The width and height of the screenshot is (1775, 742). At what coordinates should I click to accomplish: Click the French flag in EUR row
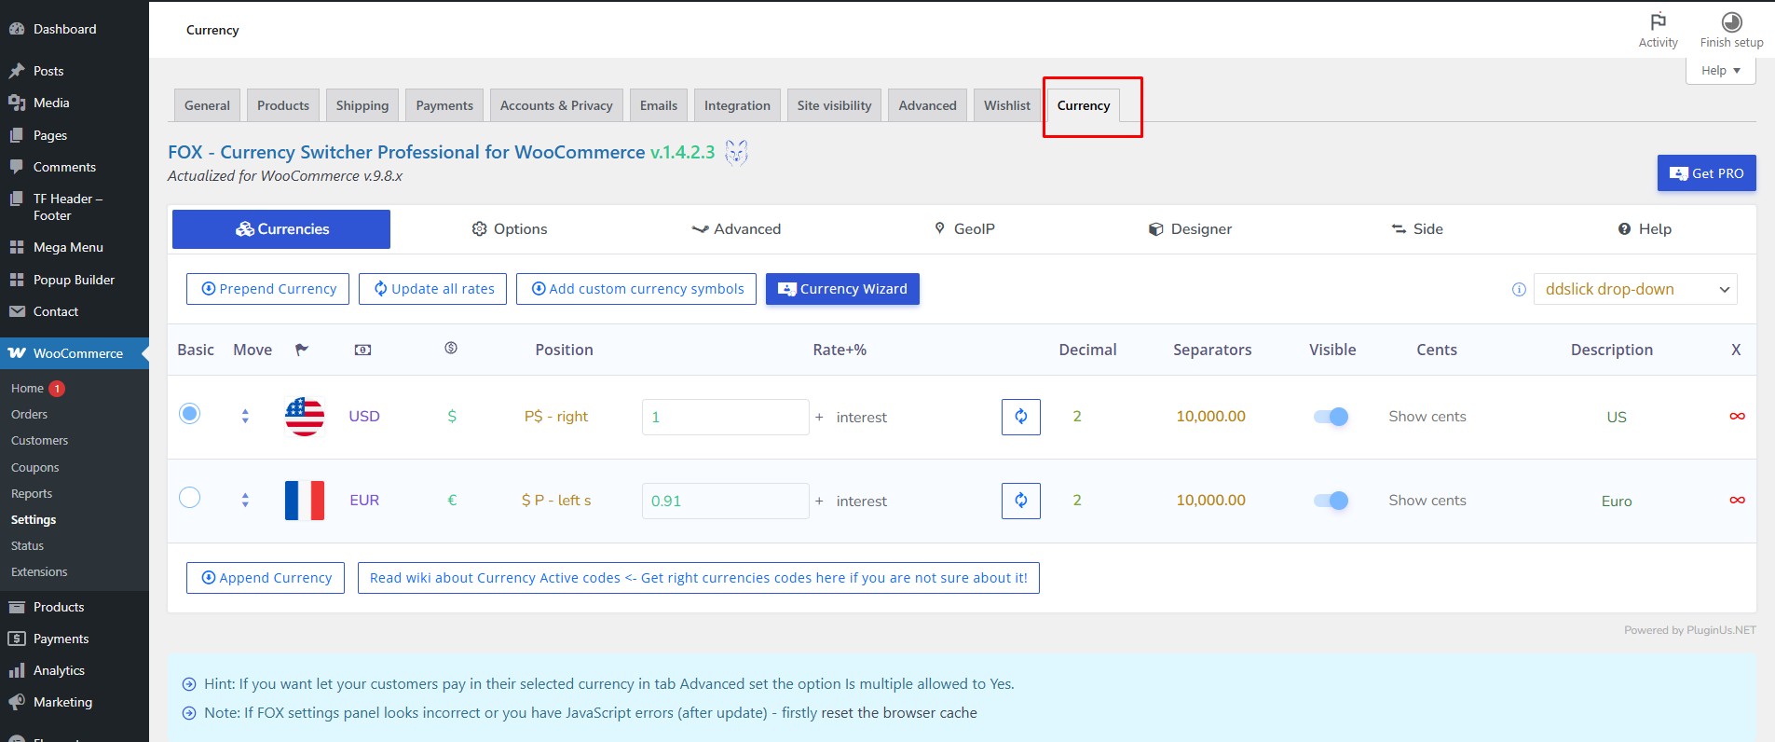(x=304, y=501)
